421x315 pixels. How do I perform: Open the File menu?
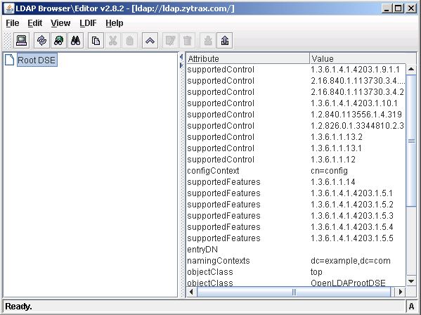[x=13, y=23]
